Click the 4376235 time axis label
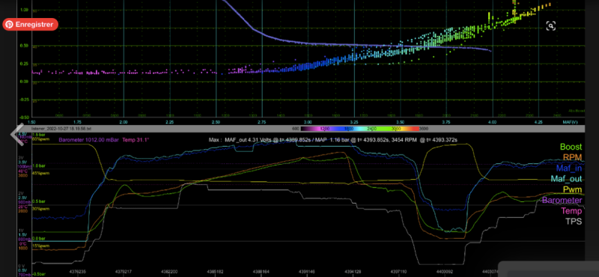The height and width of the screenshot is (277, 599). 78,272
